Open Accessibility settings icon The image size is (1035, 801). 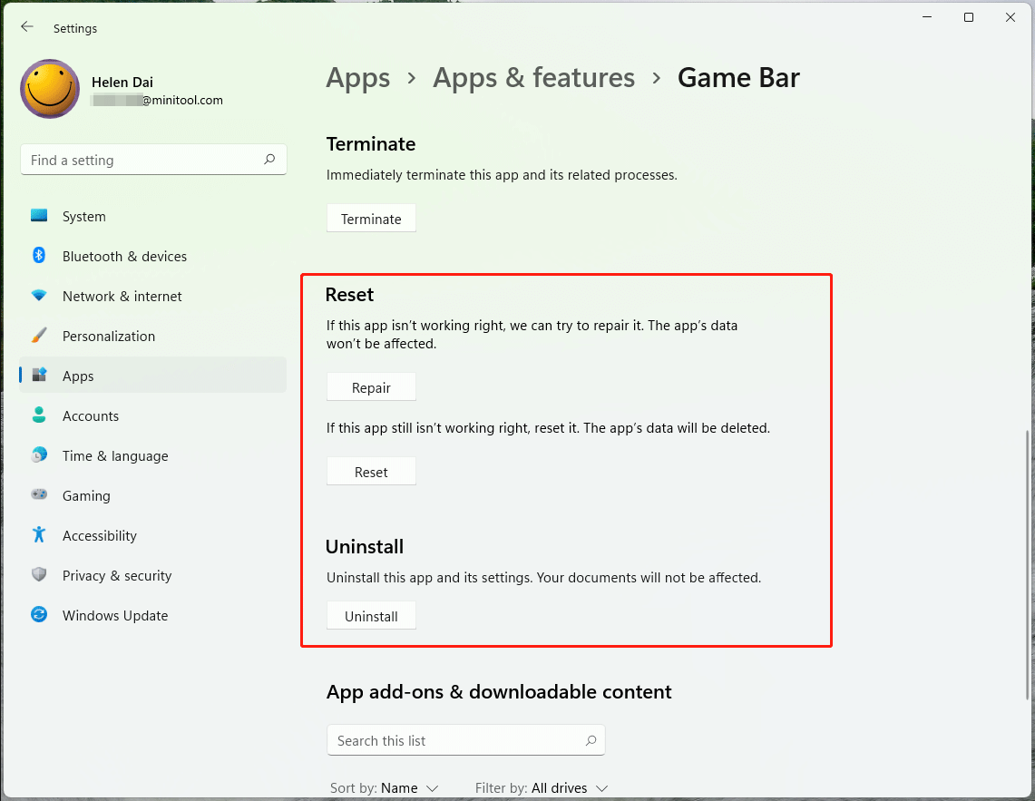(x=38, y=535)
